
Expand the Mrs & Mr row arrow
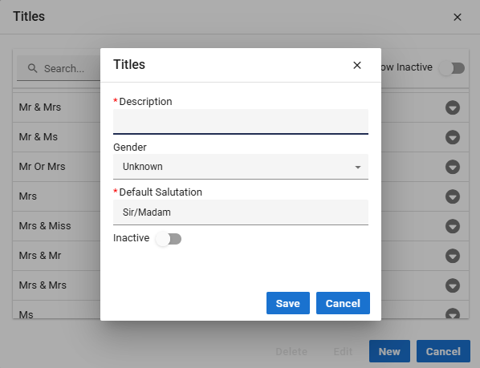(453, 256)
